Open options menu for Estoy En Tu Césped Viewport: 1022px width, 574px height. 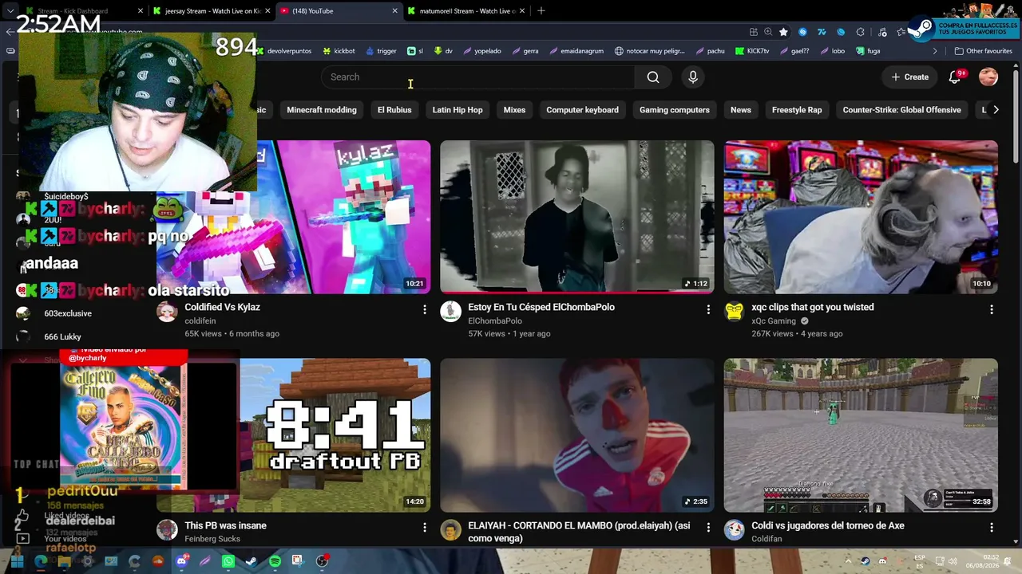tap(708, 309)
